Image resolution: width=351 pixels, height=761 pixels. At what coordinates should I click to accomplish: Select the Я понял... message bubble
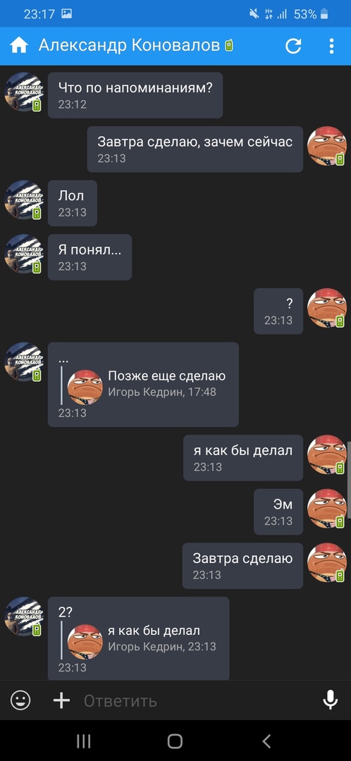[x=90, y=256]
